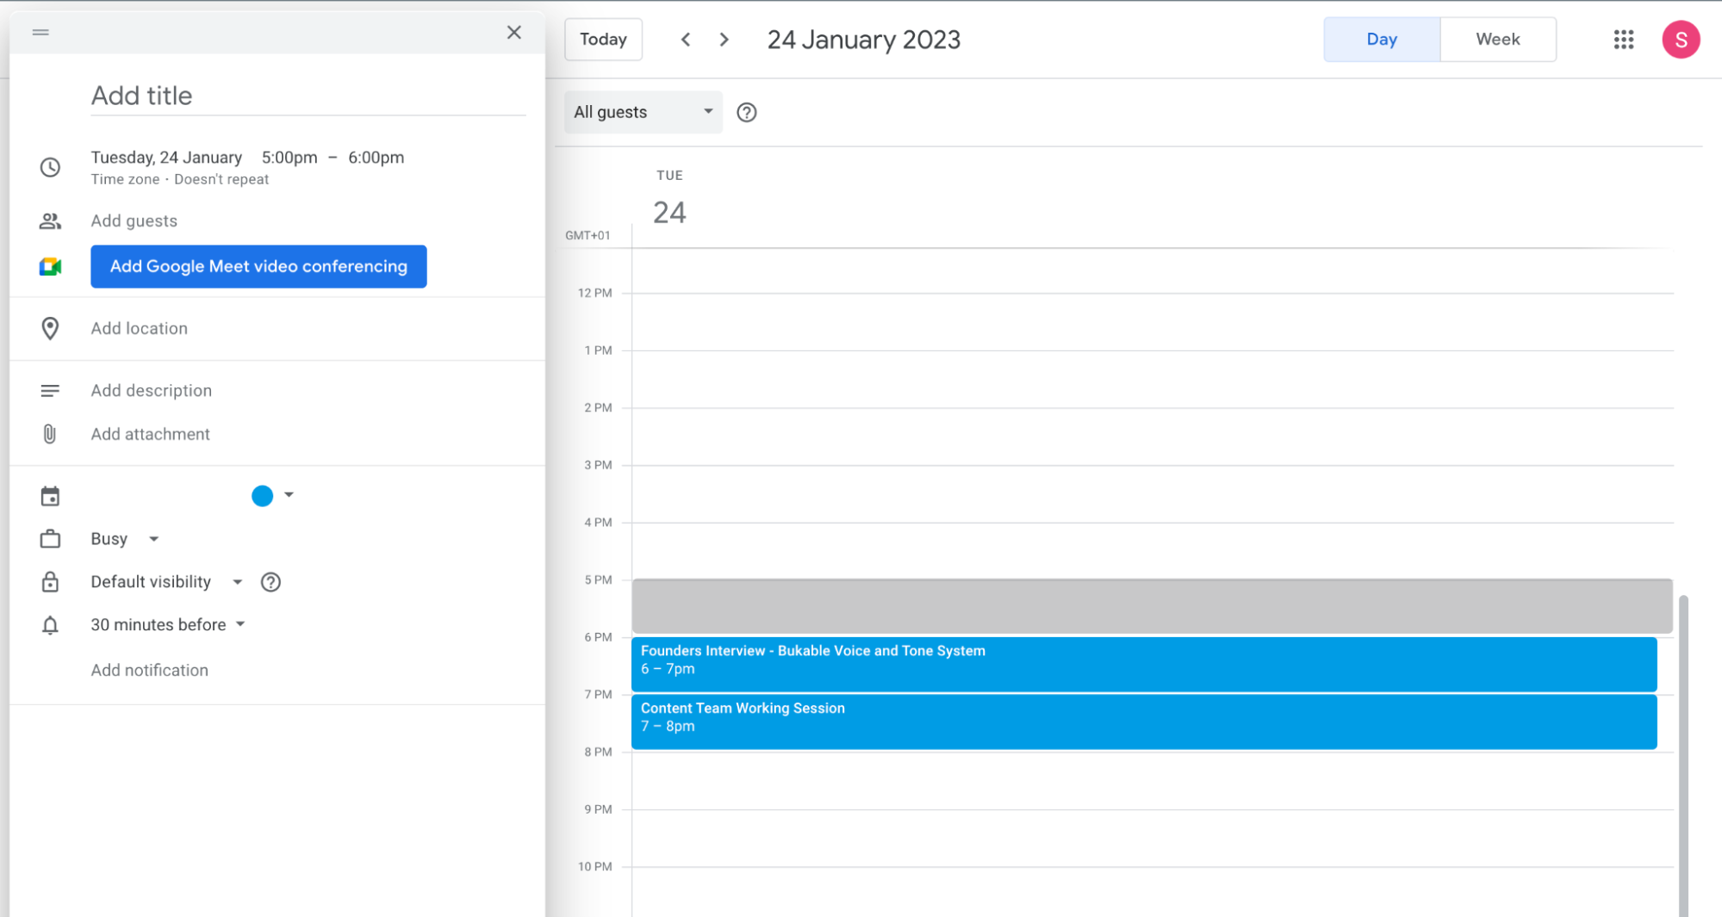Image resolution: width=1722 pixels, height=917 pixels.
Task: Expand the All guests dropdown
Action: click(643, 113)
